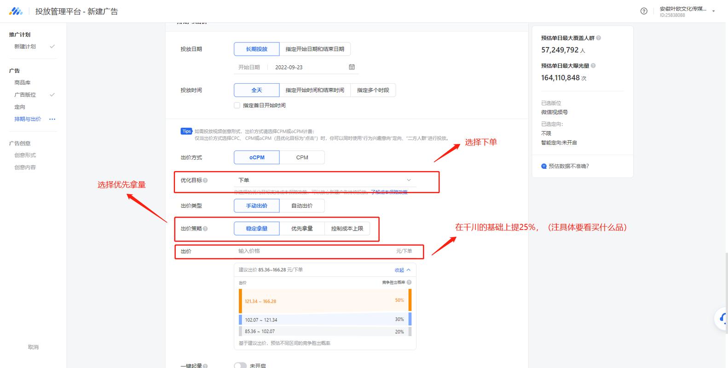Viewport: 728px width, 368px height.
Task: Click the calendar icon in start date field
Action: click(352, 67)
